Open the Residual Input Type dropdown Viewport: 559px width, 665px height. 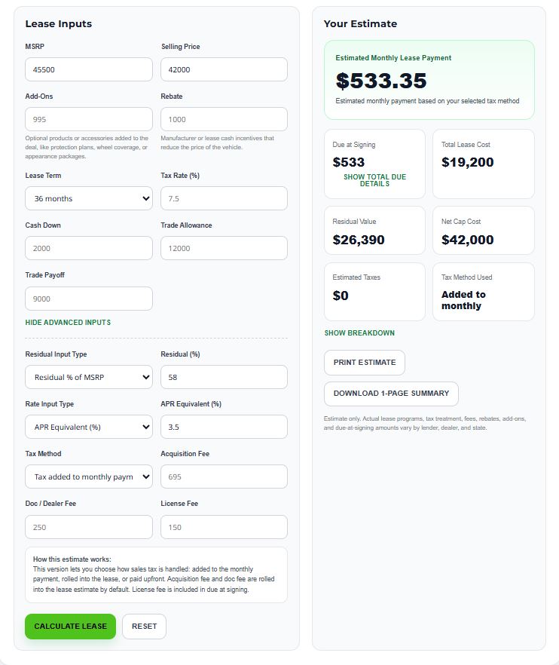click(88, 377)
